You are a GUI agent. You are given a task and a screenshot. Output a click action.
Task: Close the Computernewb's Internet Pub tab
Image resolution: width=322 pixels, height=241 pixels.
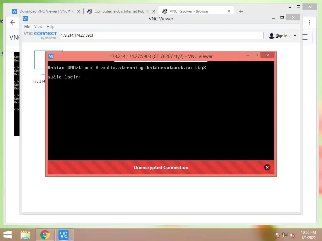coord(153,11)
